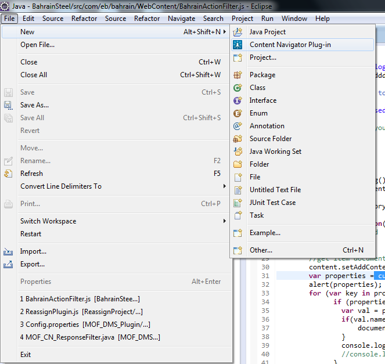Expand Convert Line Delimiters To submenu arrow
This screenshot has height=364, width=385.
pos(224,186)
